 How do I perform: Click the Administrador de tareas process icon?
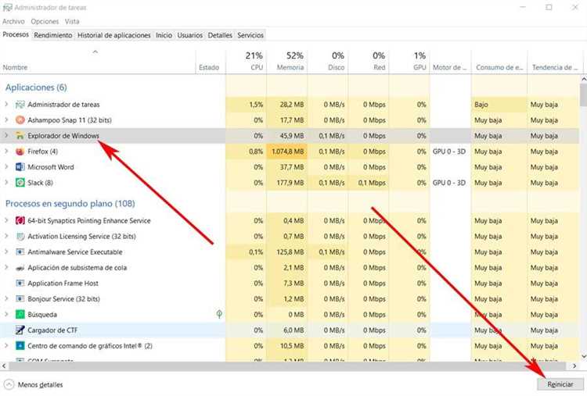tap(20, 105)
